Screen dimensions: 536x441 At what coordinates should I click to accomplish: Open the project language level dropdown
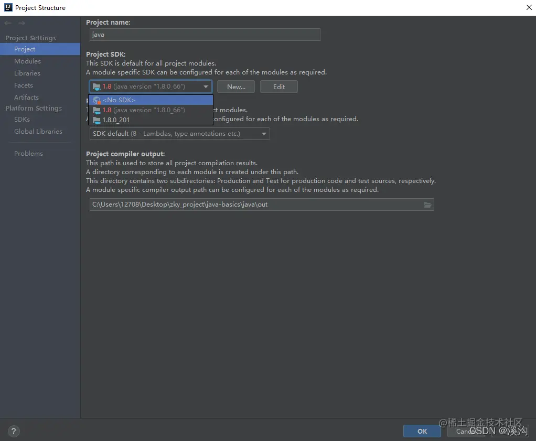point(179,134)
